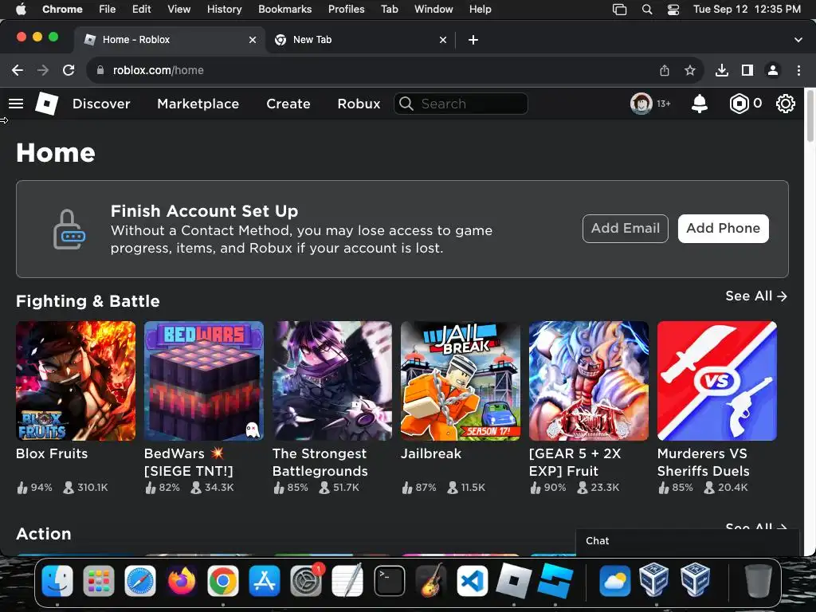Image resolution: width=816 pixels, height=612 pixels.
Task: Open the Robux balance icon
Action: [739, 104]
